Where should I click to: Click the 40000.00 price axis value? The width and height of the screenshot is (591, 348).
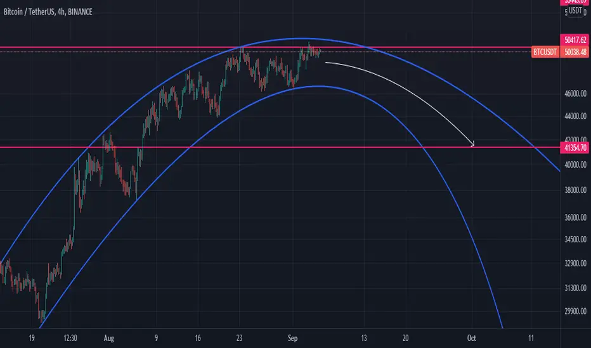tap(575, 165)
